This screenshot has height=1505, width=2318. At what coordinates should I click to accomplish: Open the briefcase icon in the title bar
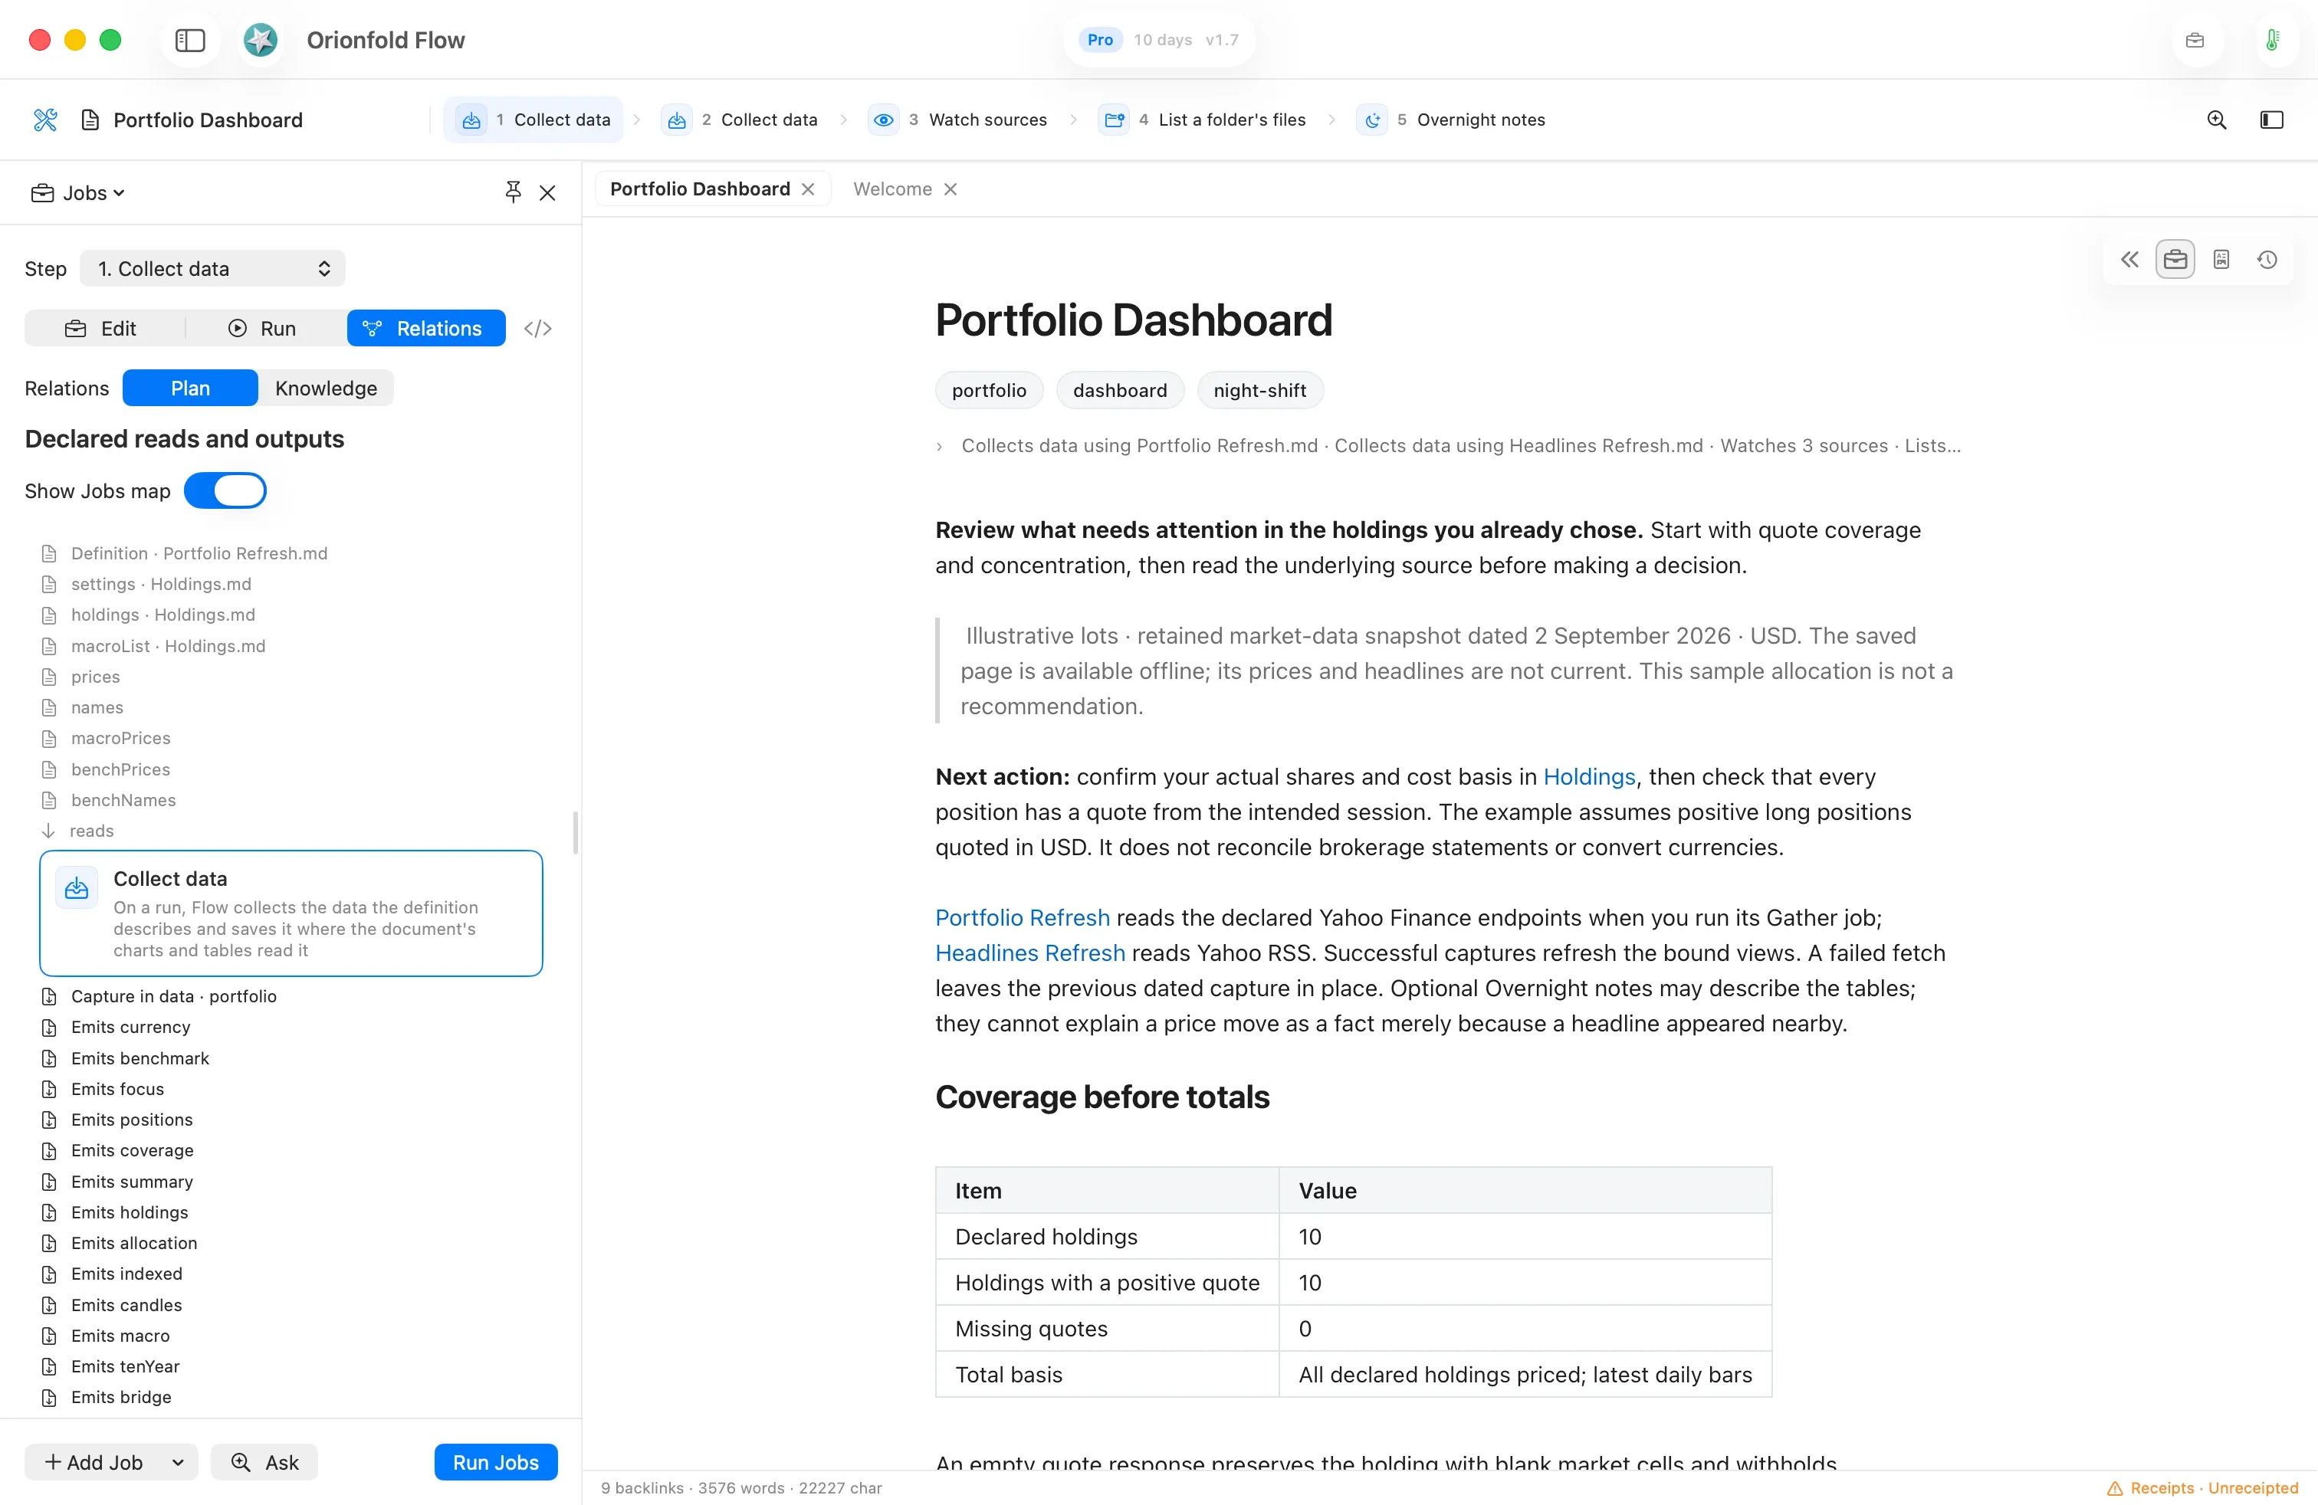tap(2195, 40)
